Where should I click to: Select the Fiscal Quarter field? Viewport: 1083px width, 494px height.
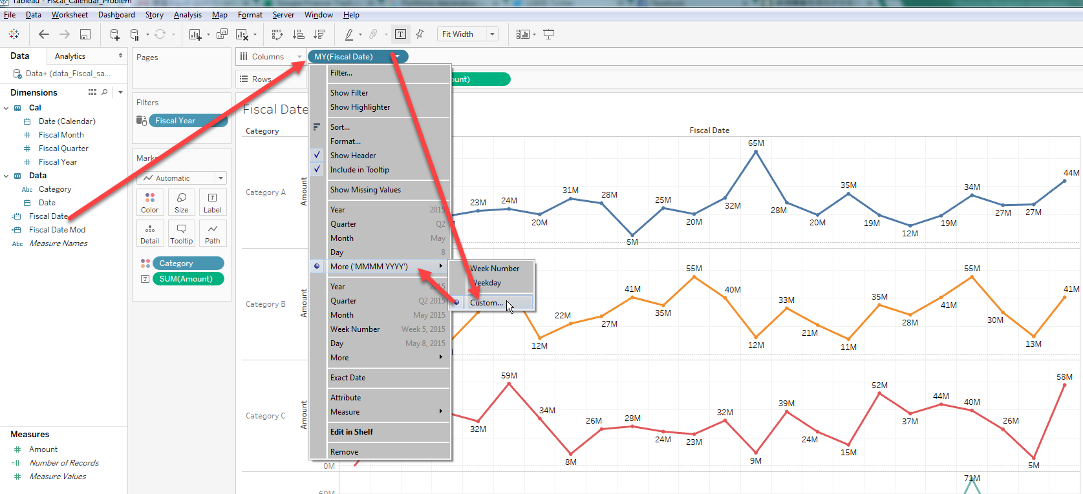click(63, 149)
